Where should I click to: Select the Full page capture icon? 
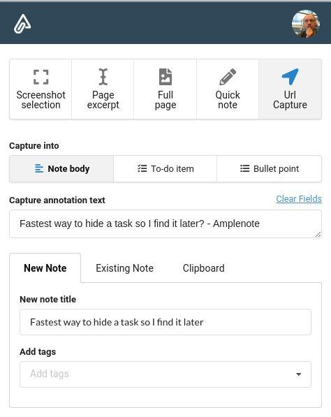click(x=165, y=77)
